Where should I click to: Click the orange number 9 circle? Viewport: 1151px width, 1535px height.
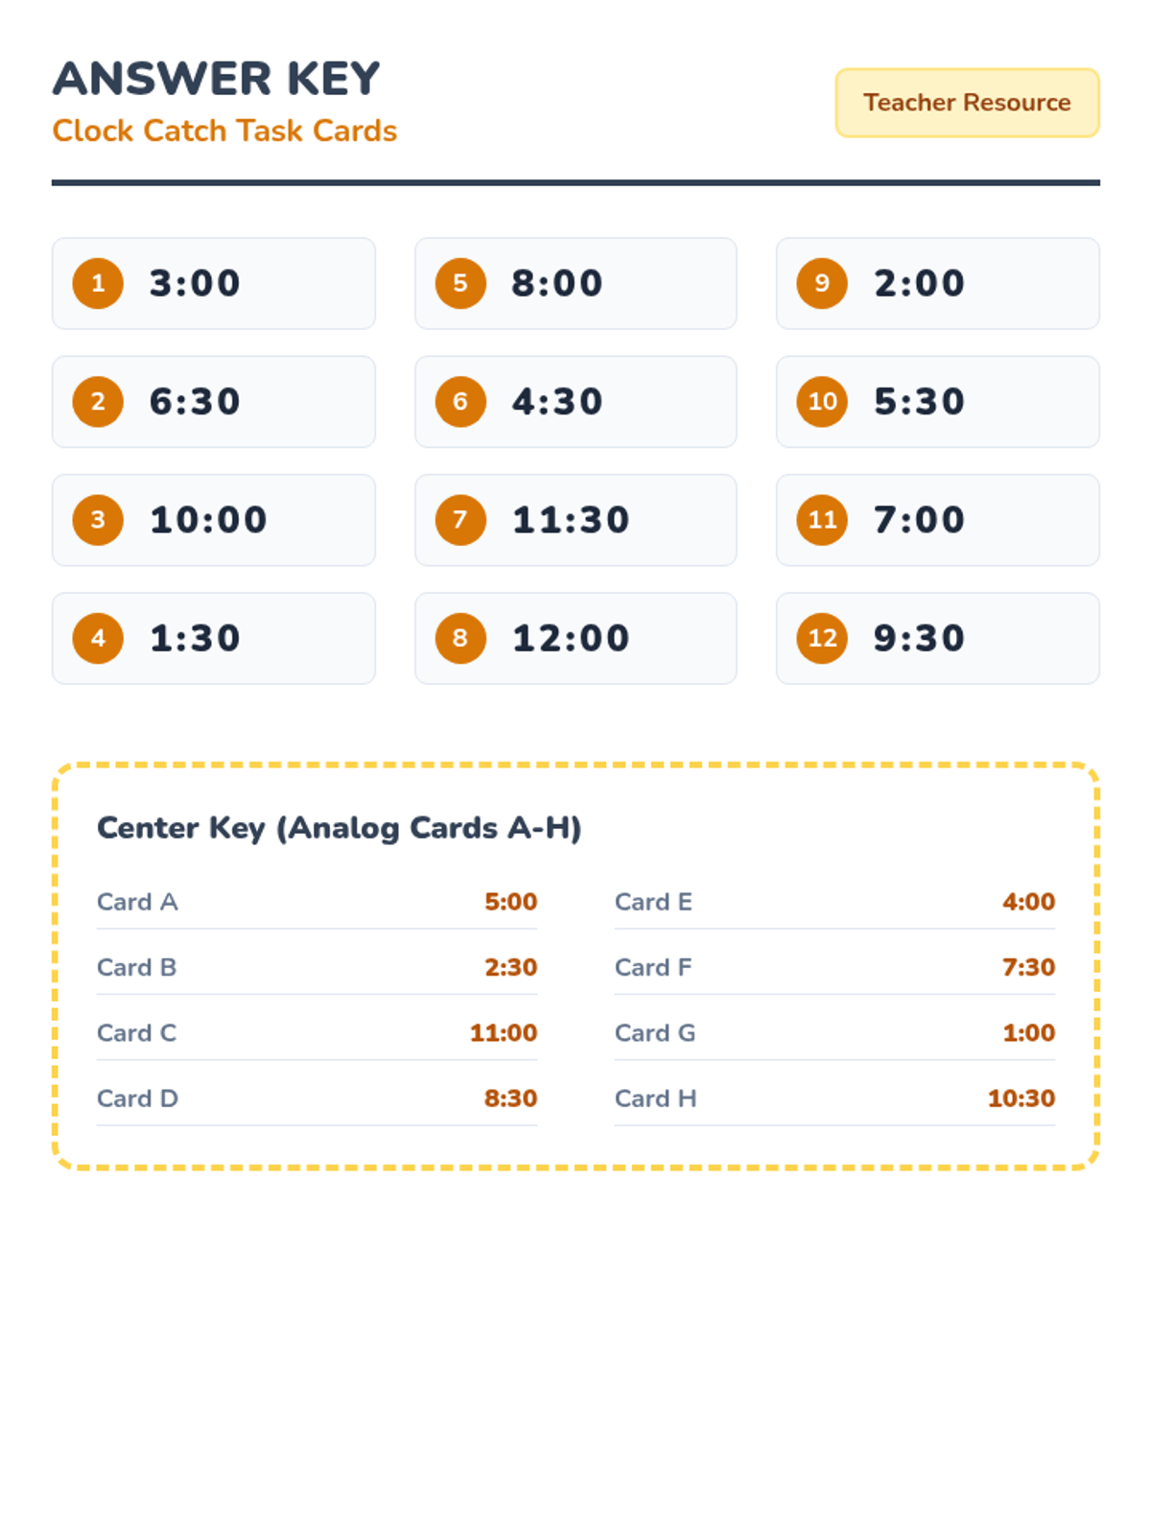pos(822,283)
